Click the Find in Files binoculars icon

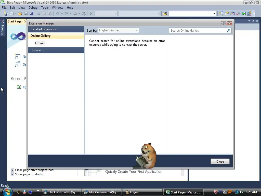click(x=165, y=14)
